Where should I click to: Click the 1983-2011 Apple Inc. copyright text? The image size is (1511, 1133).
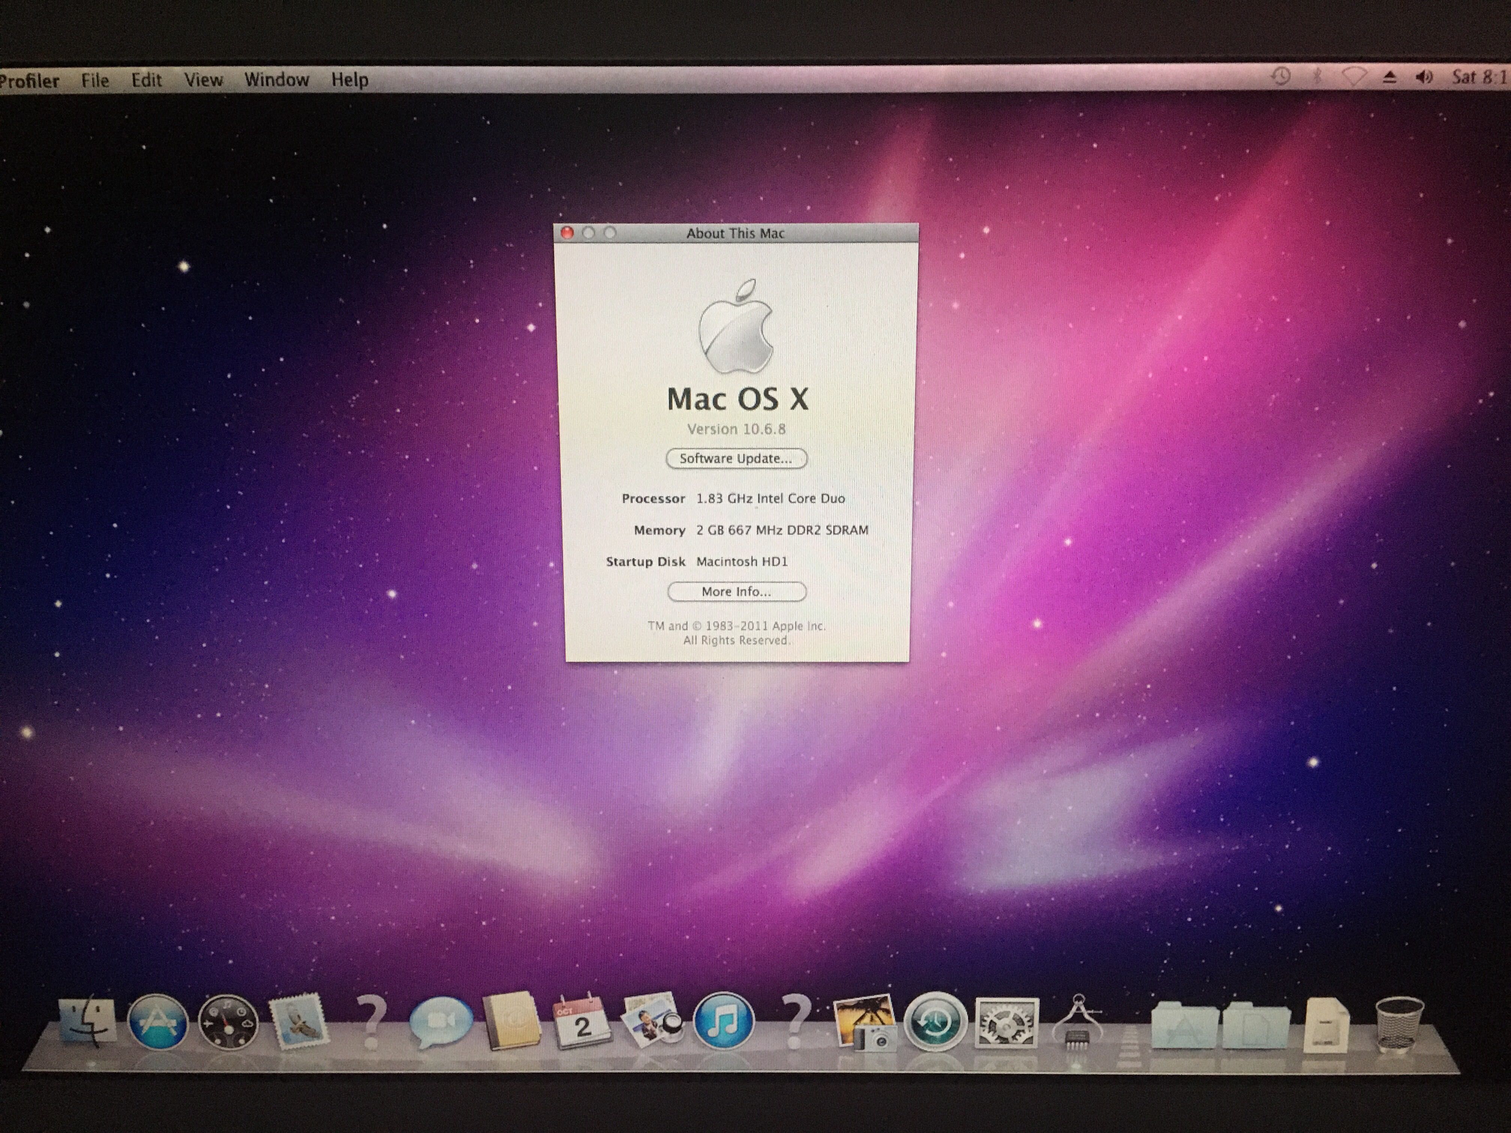point(737,626)
